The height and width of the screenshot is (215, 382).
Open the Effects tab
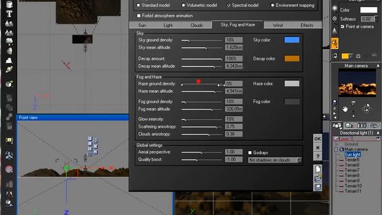tap(307, 25)
